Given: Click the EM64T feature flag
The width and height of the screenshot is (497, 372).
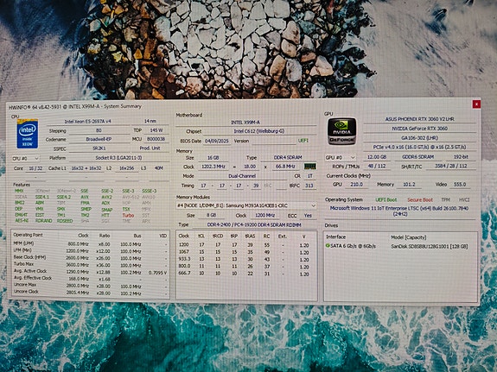Looking at the screenshot, I should pos(21,215).
